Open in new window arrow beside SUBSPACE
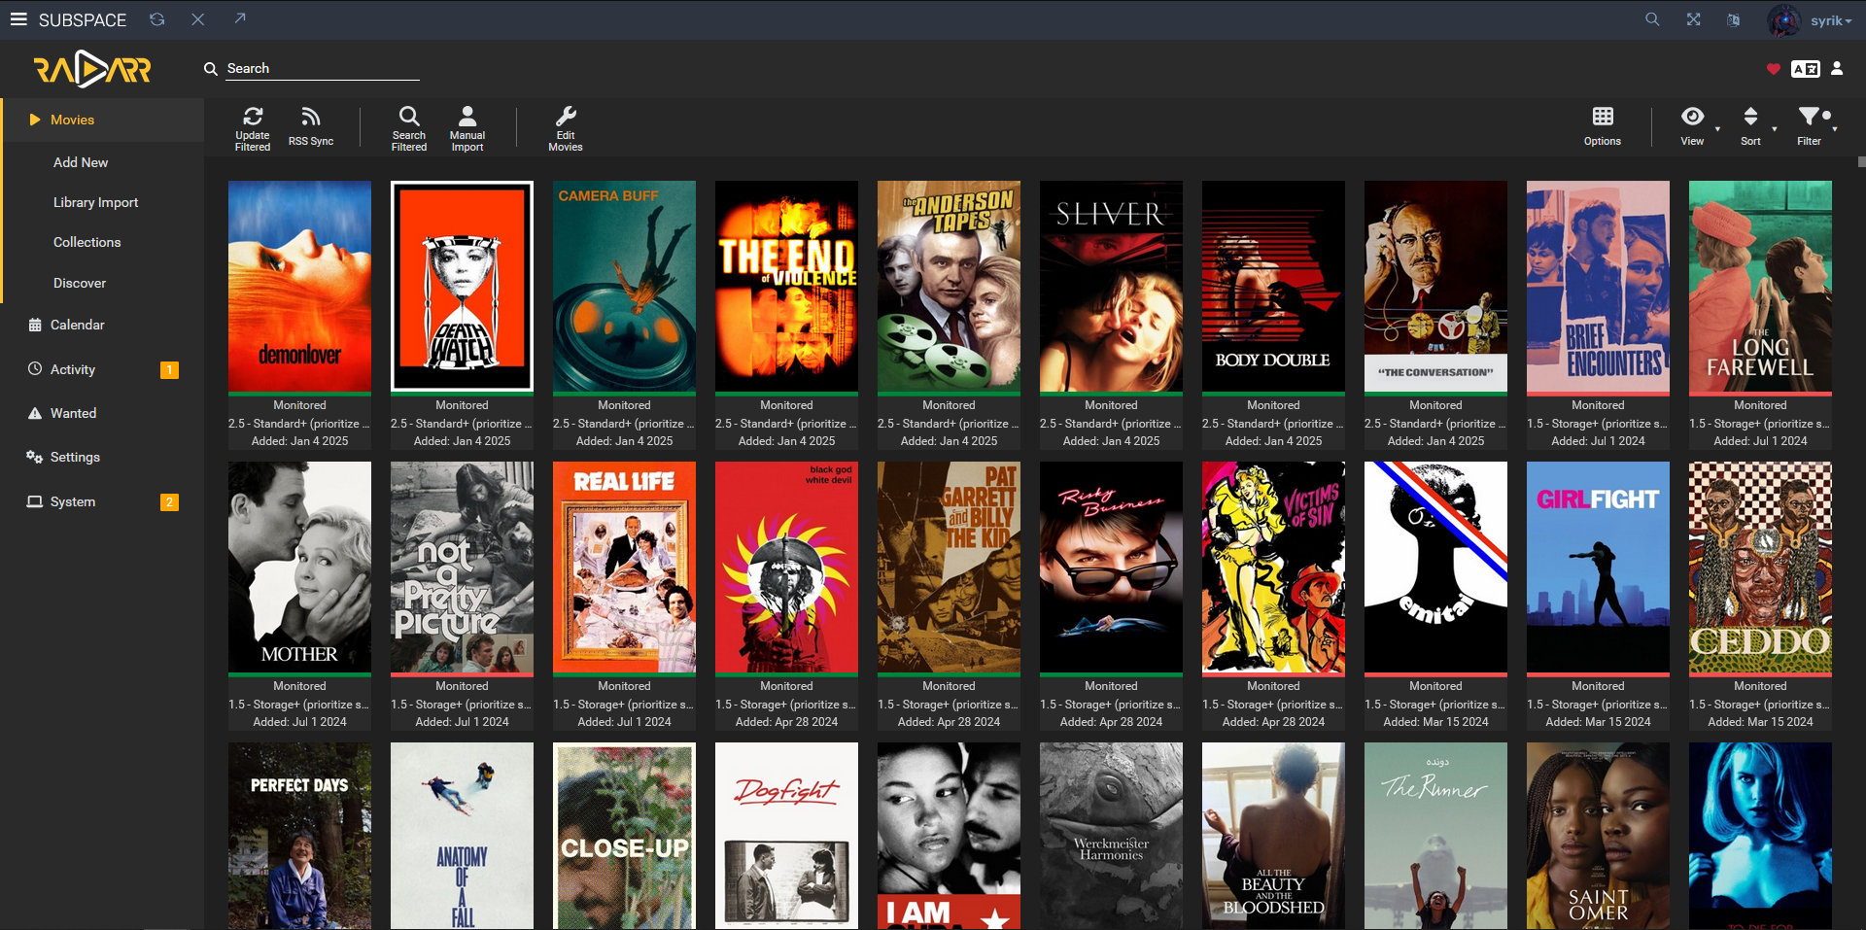1866x930 pixels. point(240,19)
